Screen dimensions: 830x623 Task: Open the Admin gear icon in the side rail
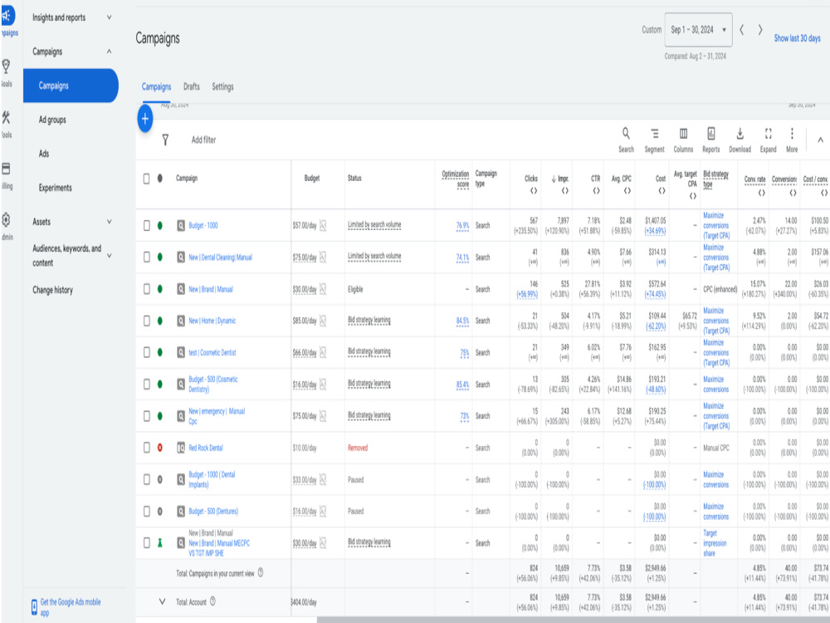coord(6,219)
